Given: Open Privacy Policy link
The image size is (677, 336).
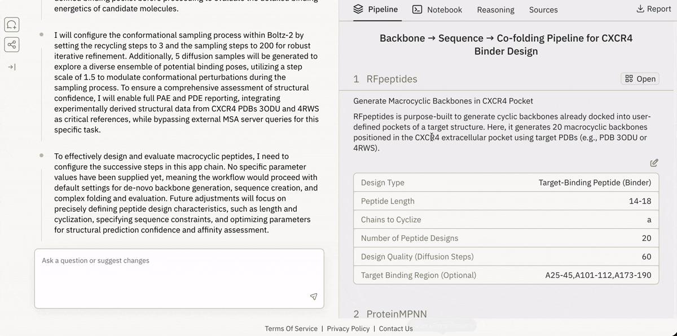Looking at the screenshot, I should point(348,329).
